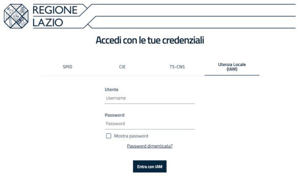This screenshot has height=177, width=298.
Task: Open the Password dimenticata? link
Action: (150, 146)
